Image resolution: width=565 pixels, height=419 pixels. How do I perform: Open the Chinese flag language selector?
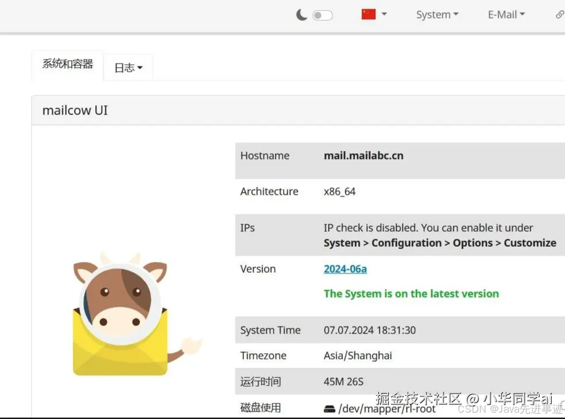point(368,14)
